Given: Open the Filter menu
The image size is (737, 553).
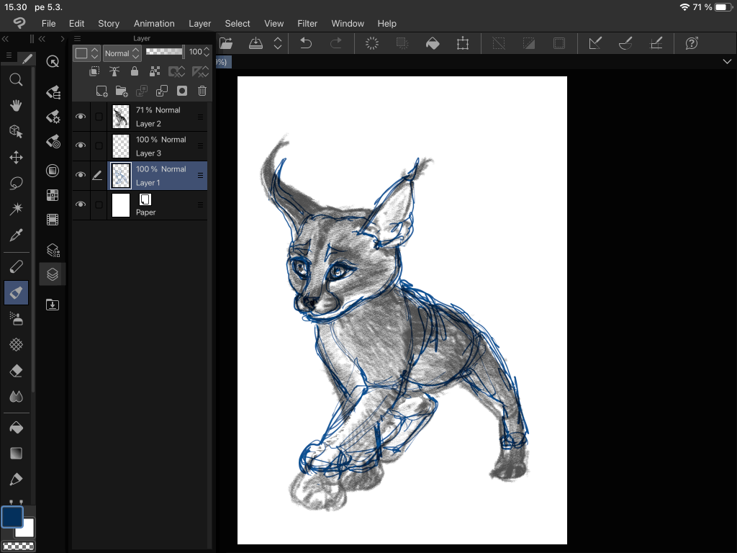Looking at the screenshot, I should 307,23.
